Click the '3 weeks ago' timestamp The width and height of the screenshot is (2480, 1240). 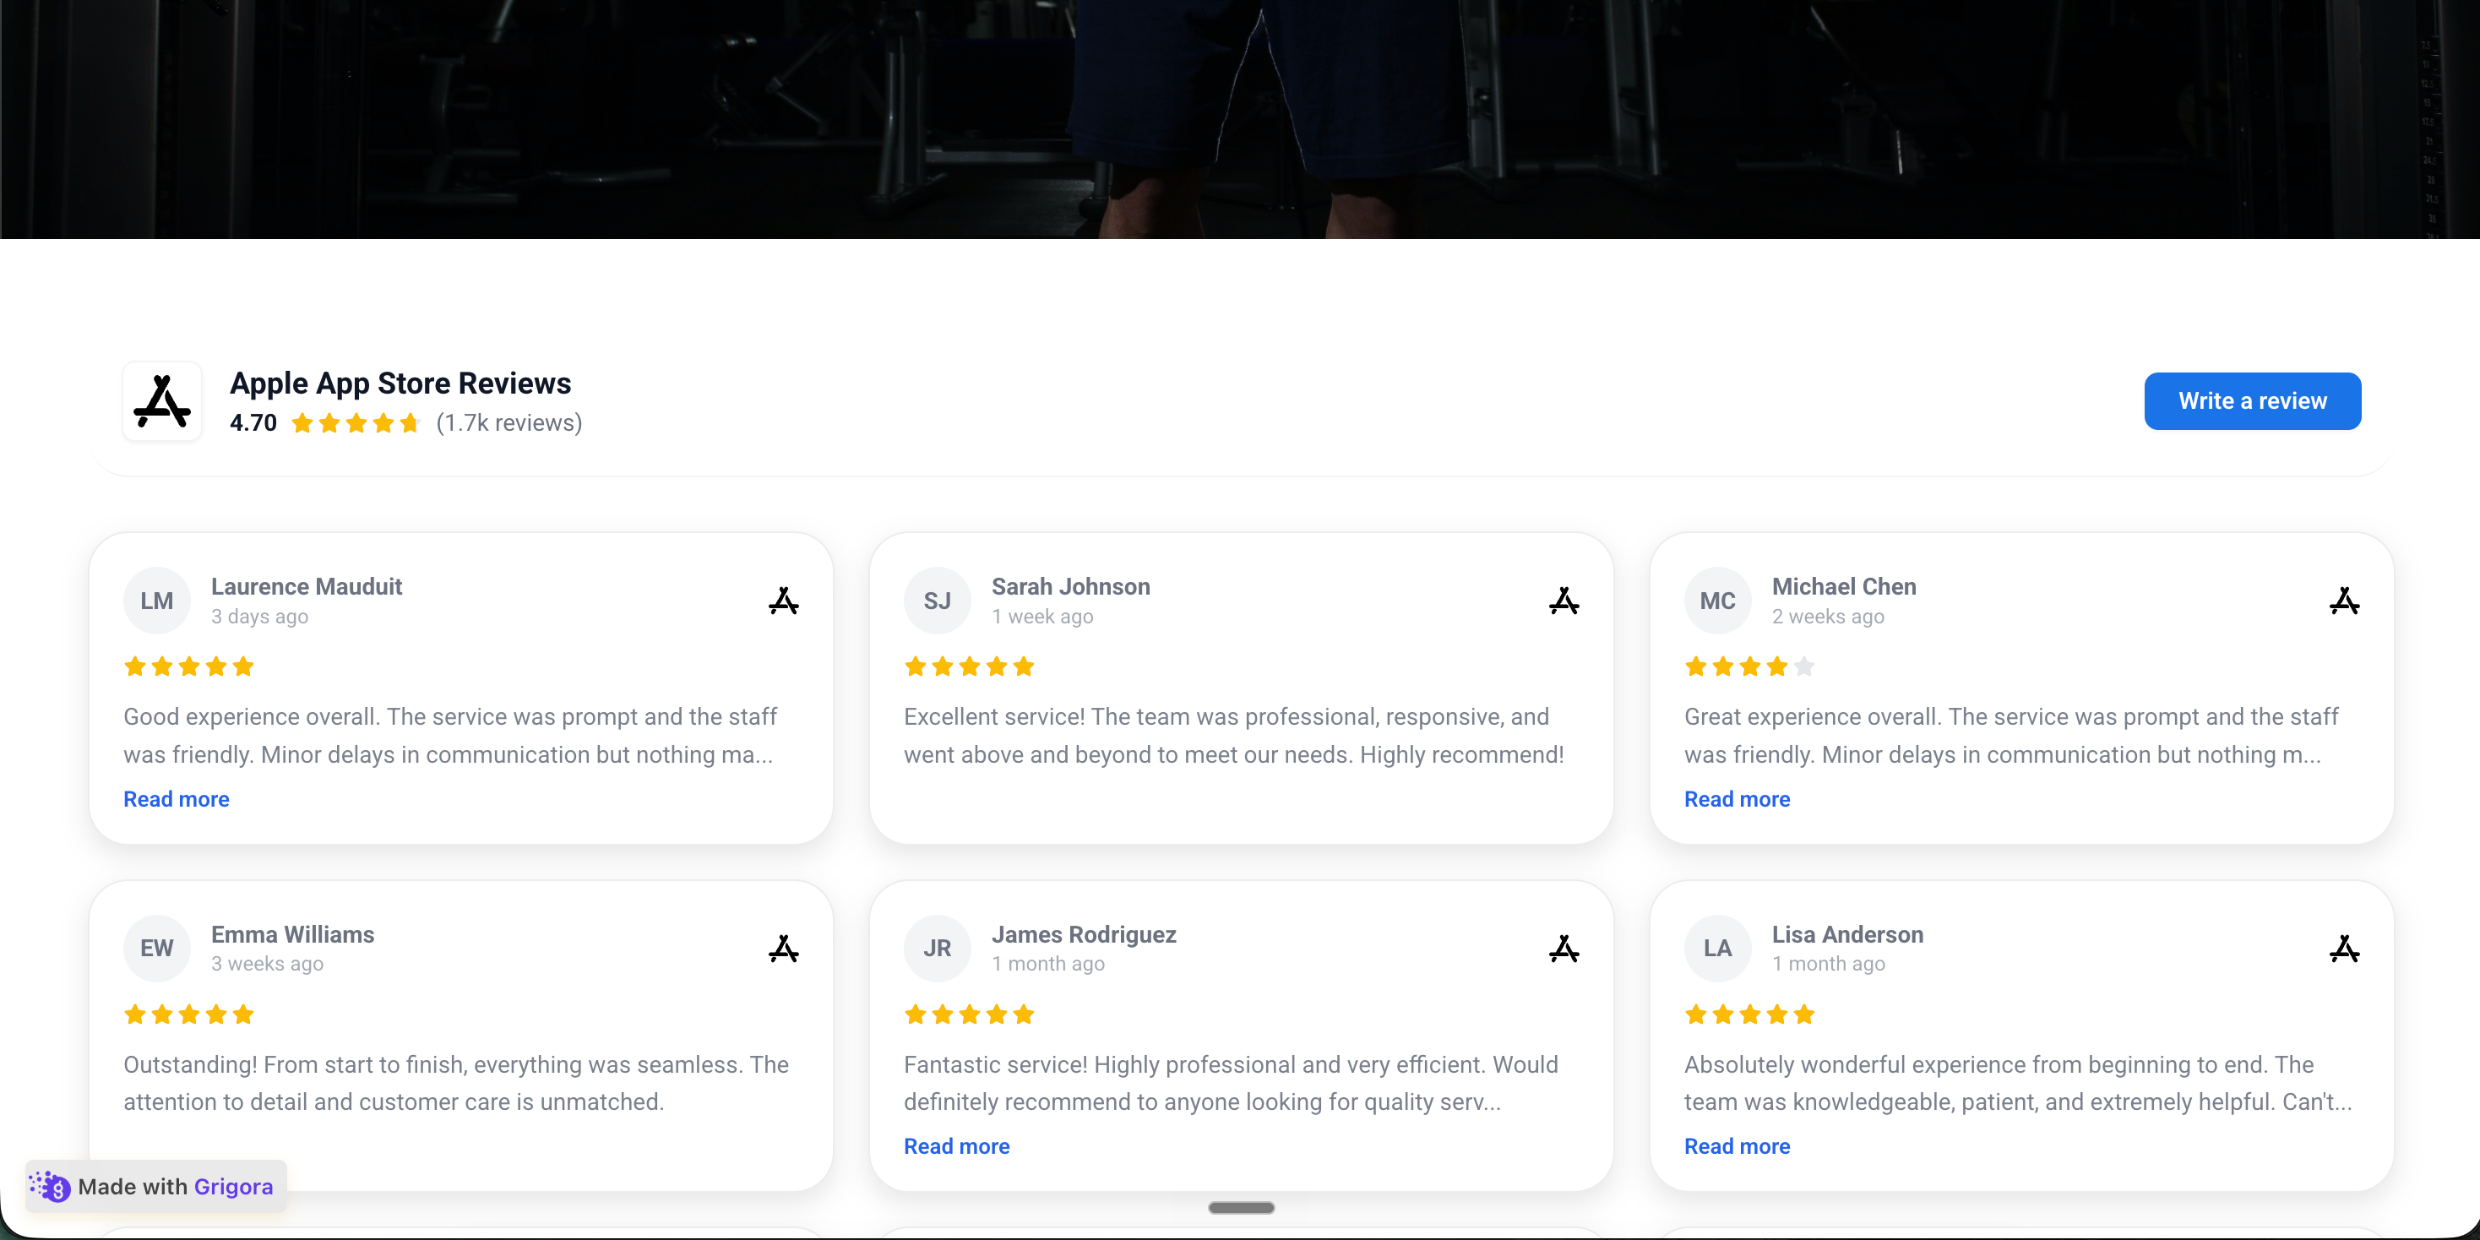pos(268,964)
